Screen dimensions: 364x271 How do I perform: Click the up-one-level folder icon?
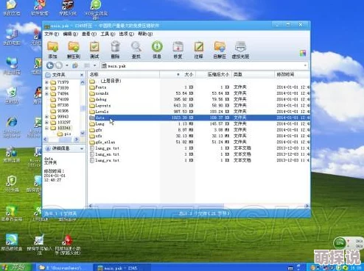coord(75,65)
